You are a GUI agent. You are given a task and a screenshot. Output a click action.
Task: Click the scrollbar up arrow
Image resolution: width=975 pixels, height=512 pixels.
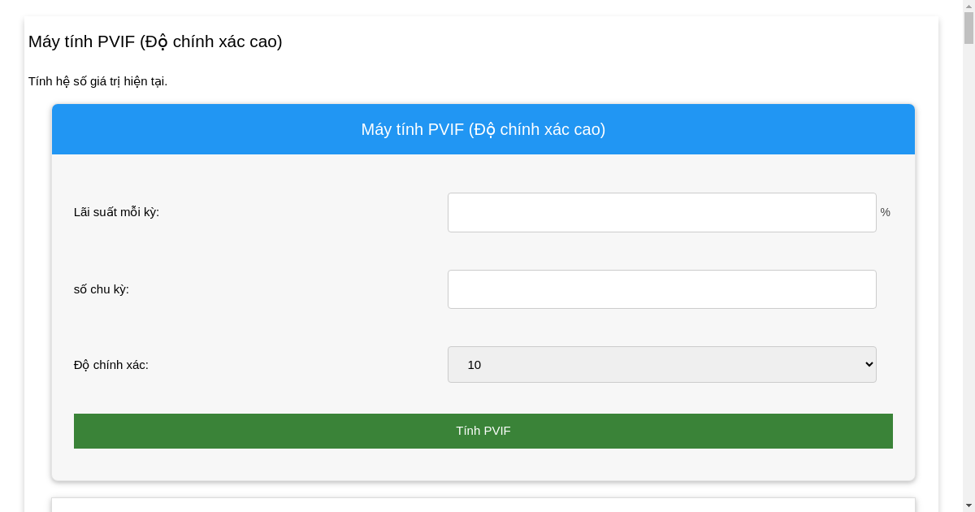968,5
